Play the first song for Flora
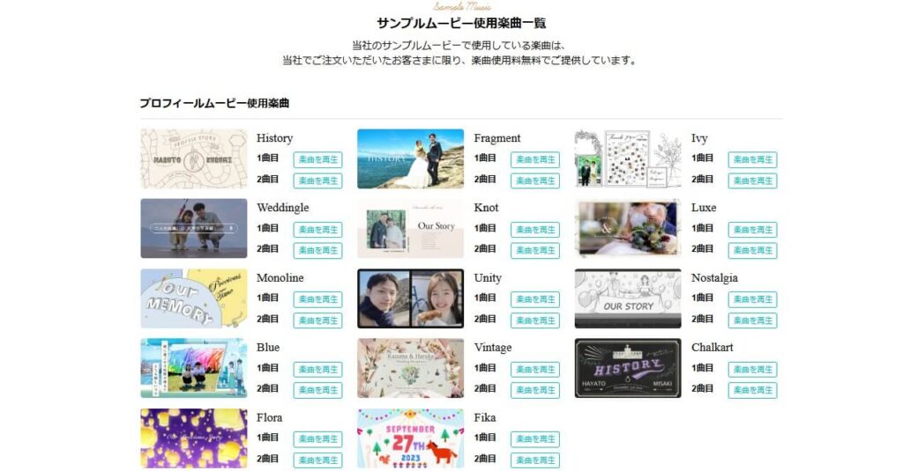Screen dimensions: 903x471 (317, 439)
